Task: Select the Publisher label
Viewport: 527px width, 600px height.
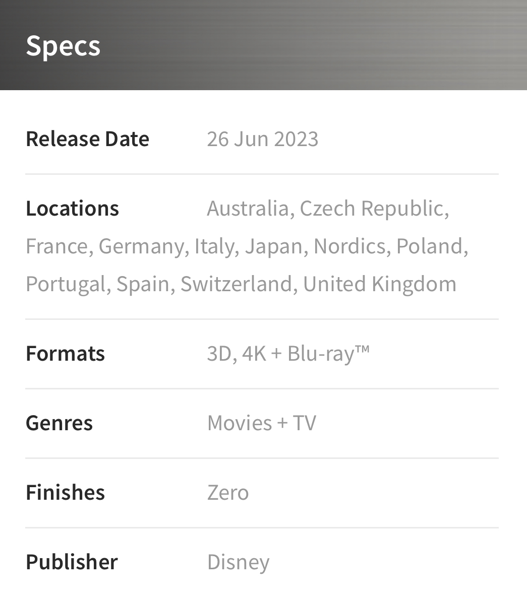Action: [x=72, y=562]
